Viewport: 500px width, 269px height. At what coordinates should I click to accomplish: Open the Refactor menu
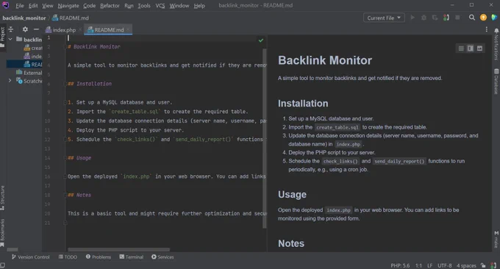point(110,5)
